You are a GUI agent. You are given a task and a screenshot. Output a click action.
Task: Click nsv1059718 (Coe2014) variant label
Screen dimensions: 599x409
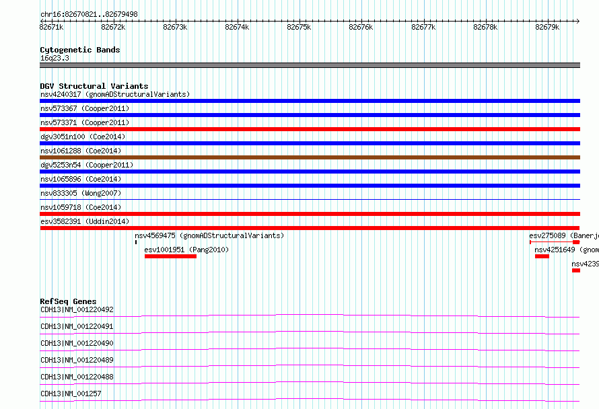coord(81,207)
